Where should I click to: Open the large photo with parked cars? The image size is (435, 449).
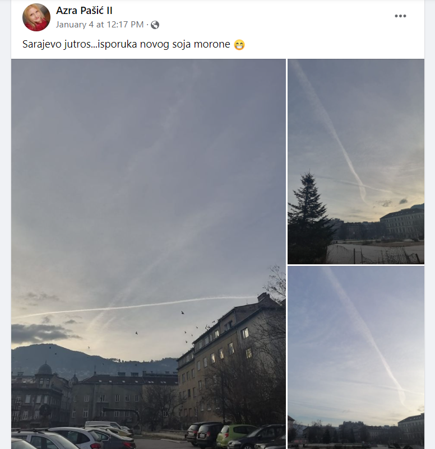149,254
